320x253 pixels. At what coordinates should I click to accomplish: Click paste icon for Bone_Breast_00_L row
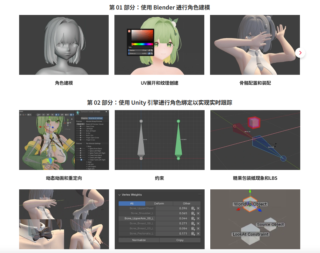193,224
